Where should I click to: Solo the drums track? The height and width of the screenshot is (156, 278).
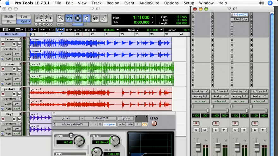coord(14,69)
